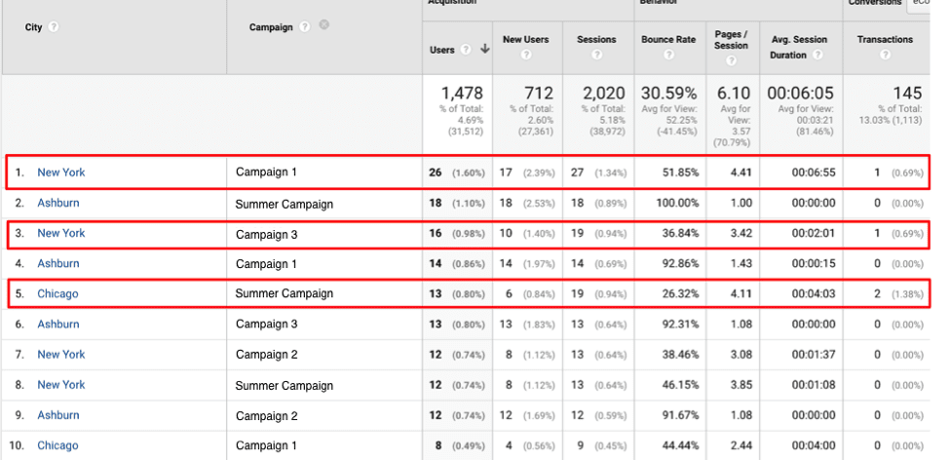
Task: Open the Ashburn link in row 9
Action: (x=58, y=414)
